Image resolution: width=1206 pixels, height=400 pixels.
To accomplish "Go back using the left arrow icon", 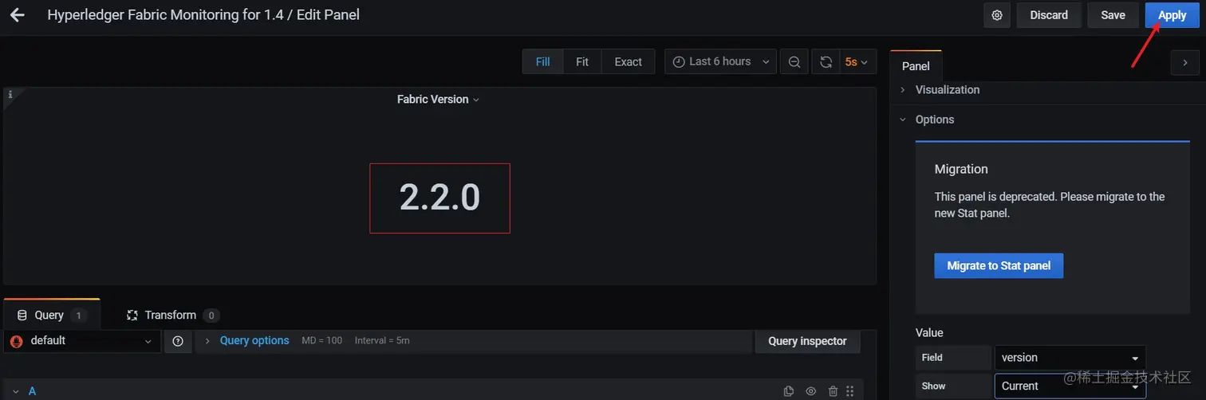I will (x=17, y=15).
